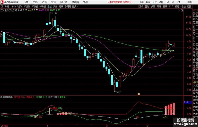The width and height of the screenshot is (198, 127).
Task: Toggle the 复权 price adjustment button
Action: [141, 7]
